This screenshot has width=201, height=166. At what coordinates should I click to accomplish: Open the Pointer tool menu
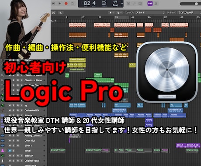tap(112, 13)
